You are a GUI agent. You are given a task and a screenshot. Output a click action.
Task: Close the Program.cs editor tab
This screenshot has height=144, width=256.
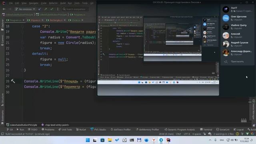[x=24, y=20]
